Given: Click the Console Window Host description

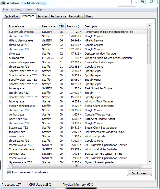Looking at the screenshot, I should click(x=98, y=114).
